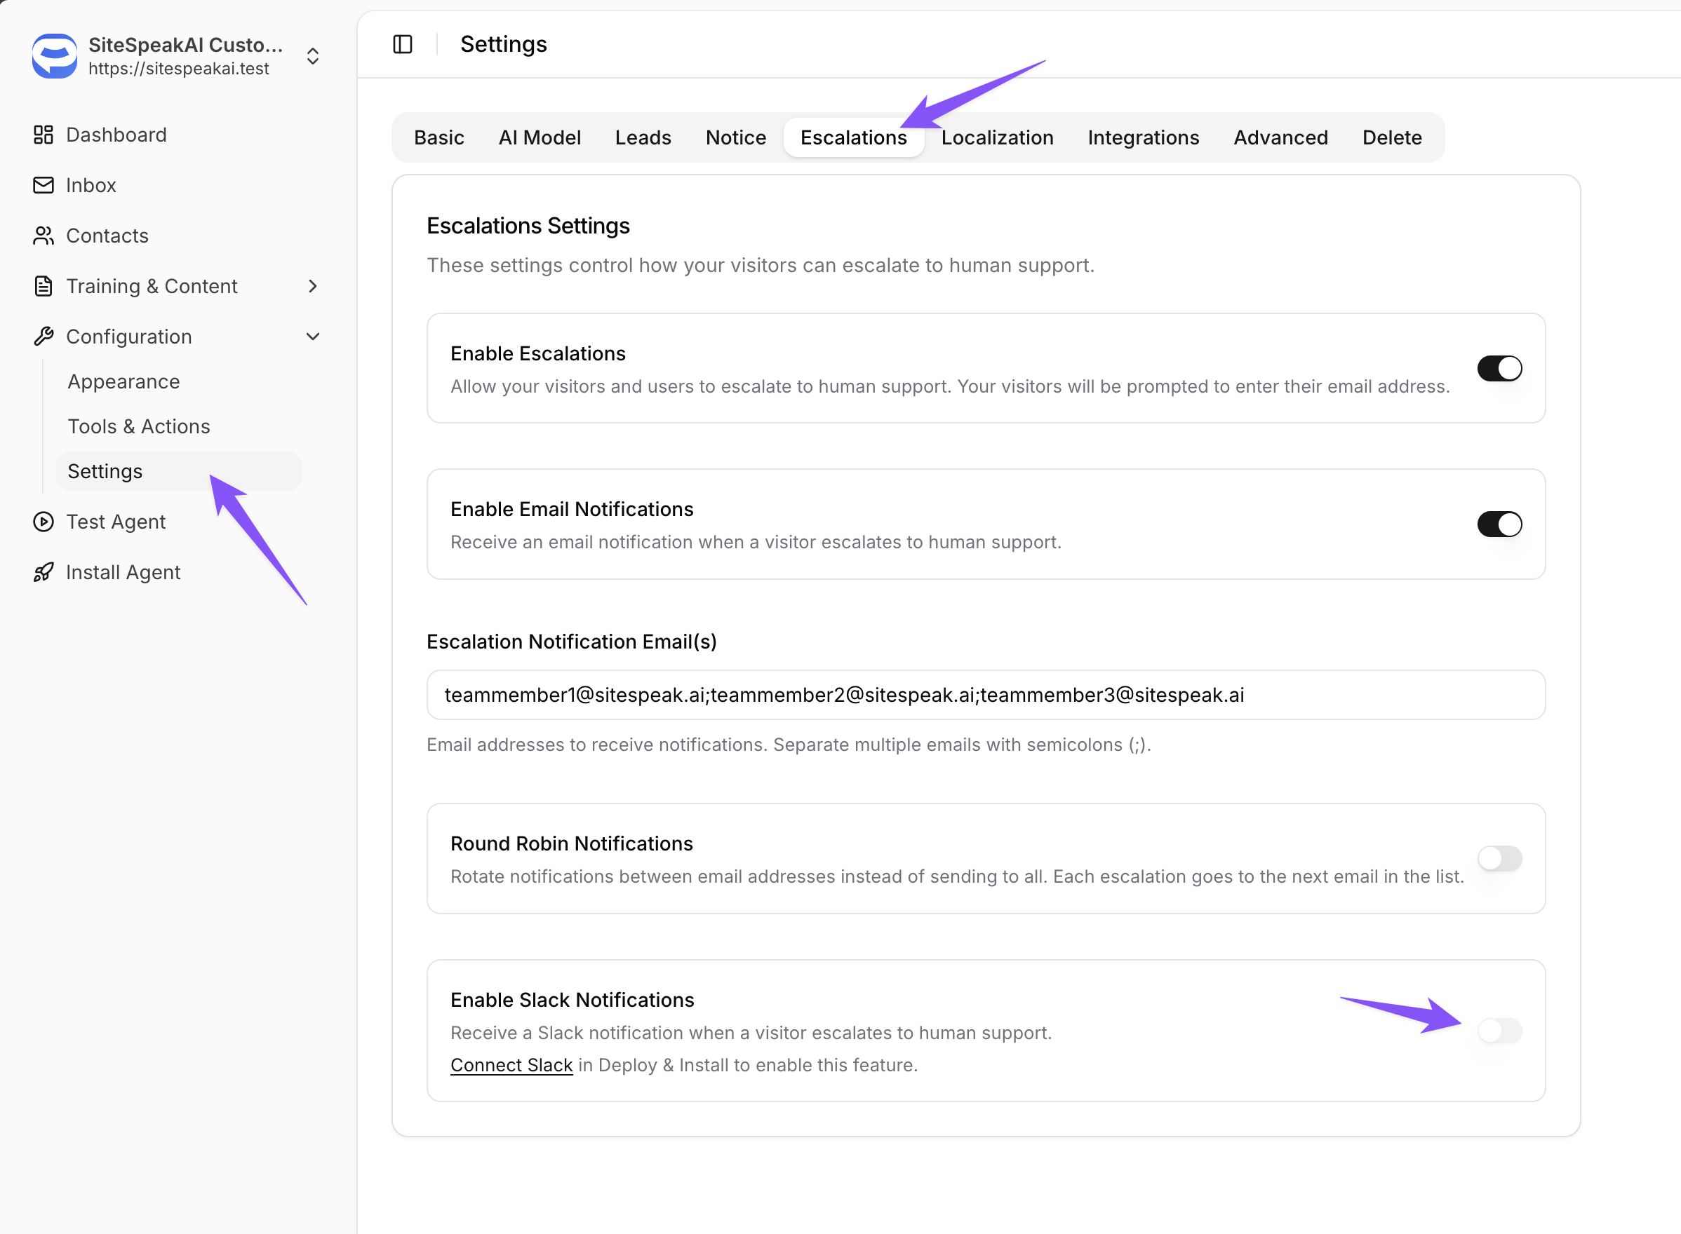Click the SiteSpeakAI logo icon
Image resolution: width=1681 pixels, height=1234 pixels.
(55, 56)
